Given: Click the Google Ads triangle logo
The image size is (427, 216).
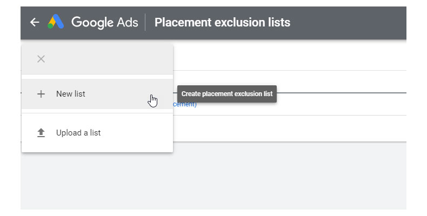Looking at the screenshot, I should [56, 22].
